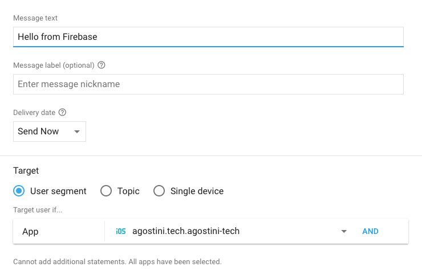
Task: Click the caret arrow beside Send Now
Action: pos(76,132)
